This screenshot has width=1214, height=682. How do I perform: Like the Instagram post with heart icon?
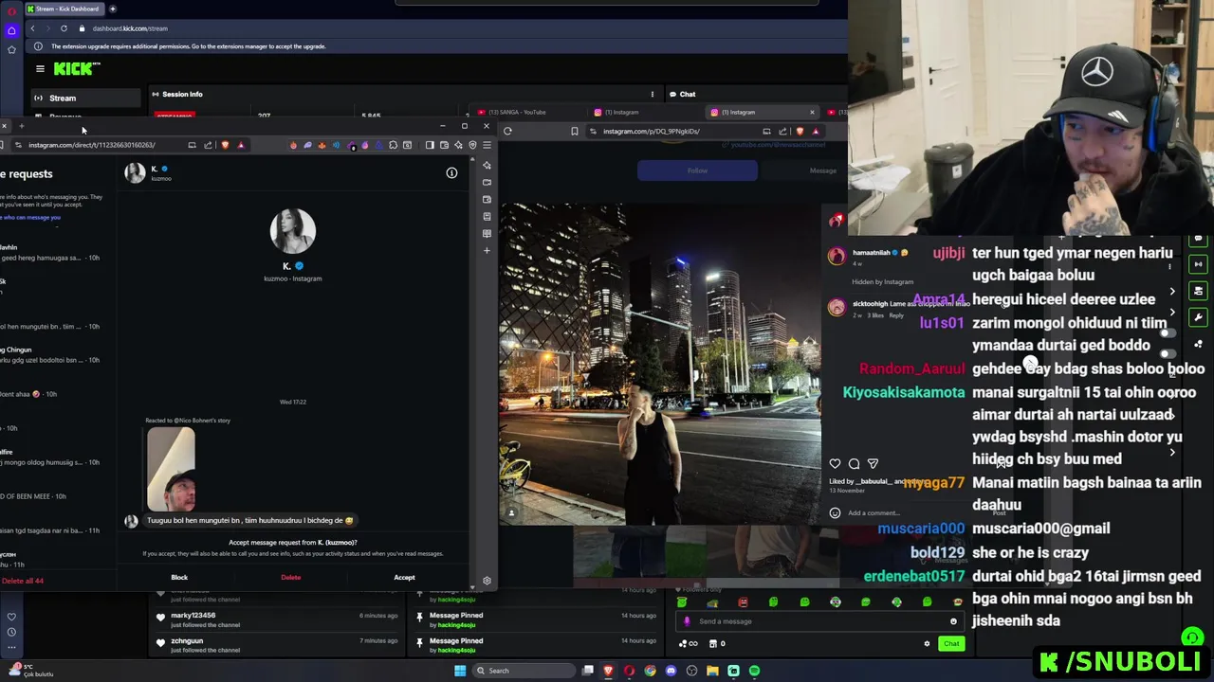click(835, 463)
